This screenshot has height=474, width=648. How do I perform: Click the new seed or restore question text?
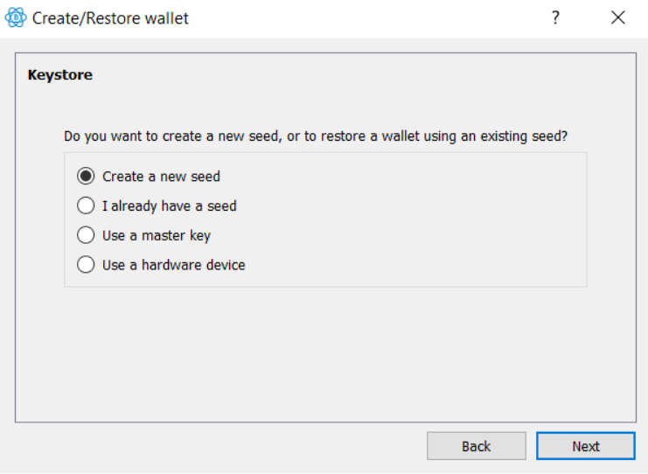pyautogui.click(x=316, y=136)
